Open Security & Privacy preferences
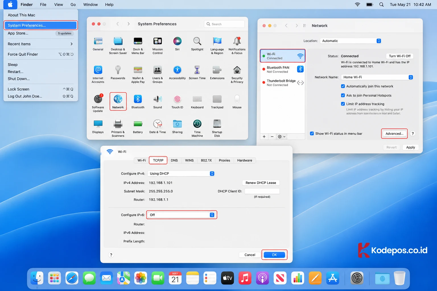Viewport: 437px width, 291px height. [x=237, y=74]
